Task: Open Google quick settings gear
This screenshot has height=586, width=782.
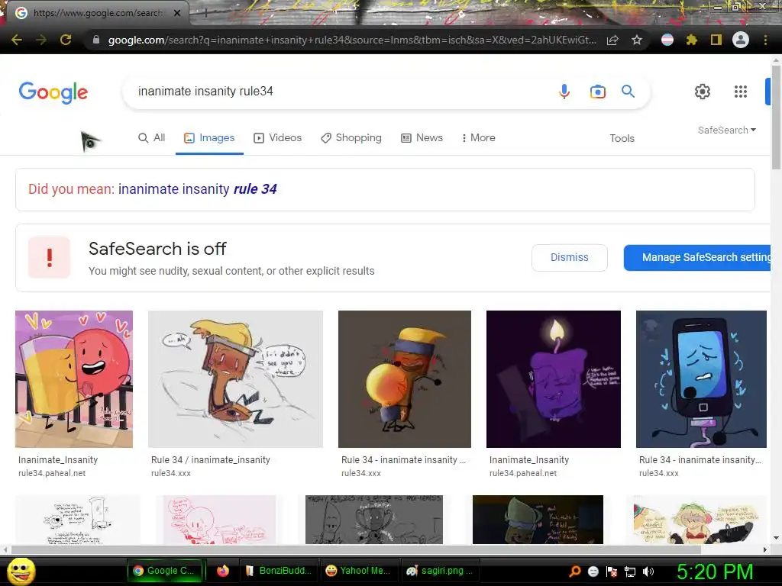Action: 703,92
